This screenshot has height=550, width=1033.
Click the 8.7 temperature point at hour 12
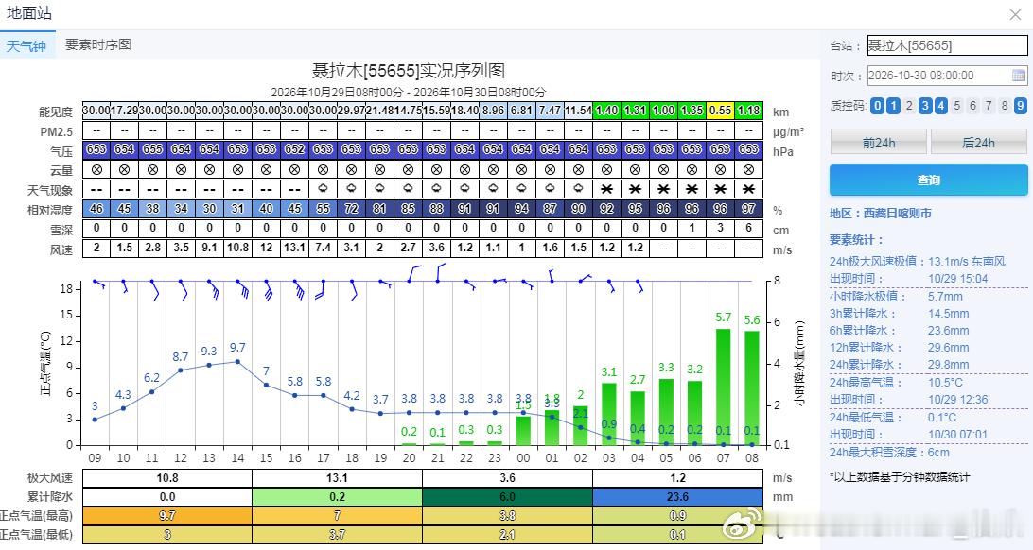pyautogui.click(x=181, y=370)
